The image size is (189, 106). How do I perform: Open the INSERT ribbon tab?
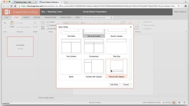[26, 17]
